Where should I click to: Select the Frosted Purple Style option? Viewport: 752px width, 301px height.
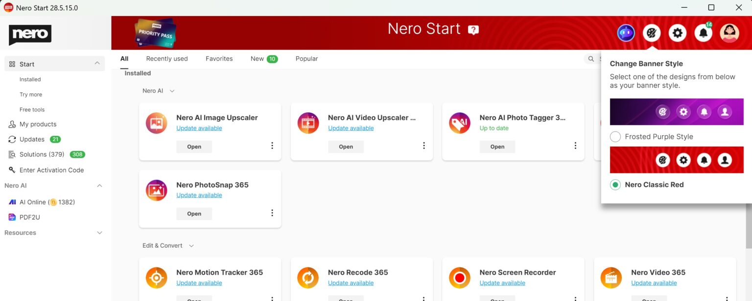(615, 136)
